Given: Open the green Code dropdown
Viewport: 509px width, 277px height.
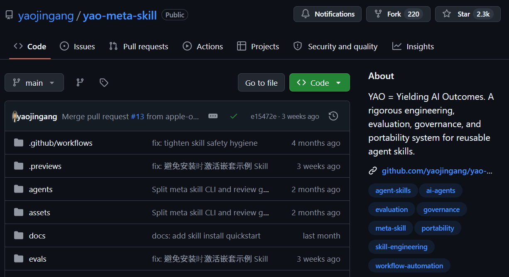Looking at the screenshot, I should point(319,82).
